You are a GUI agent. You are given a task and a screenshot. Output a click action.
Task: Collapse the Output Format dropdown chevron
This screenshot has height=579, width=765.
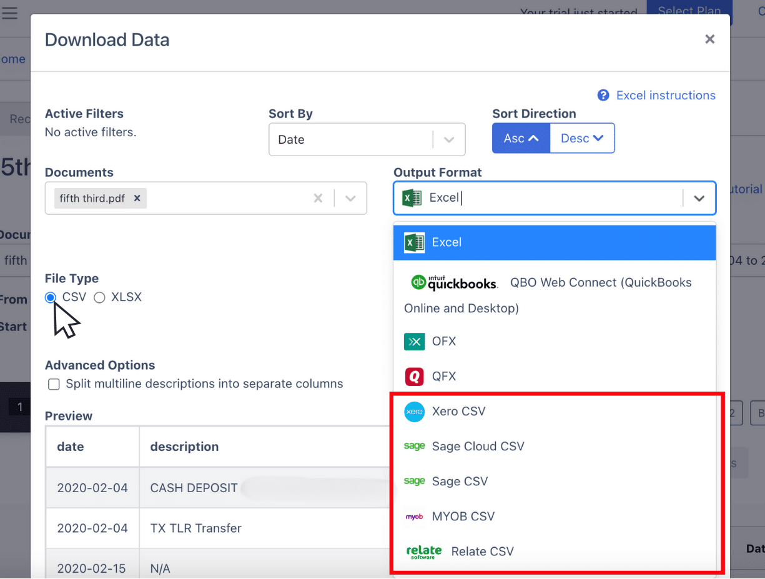pyautogui.click(x=699, y=198)
